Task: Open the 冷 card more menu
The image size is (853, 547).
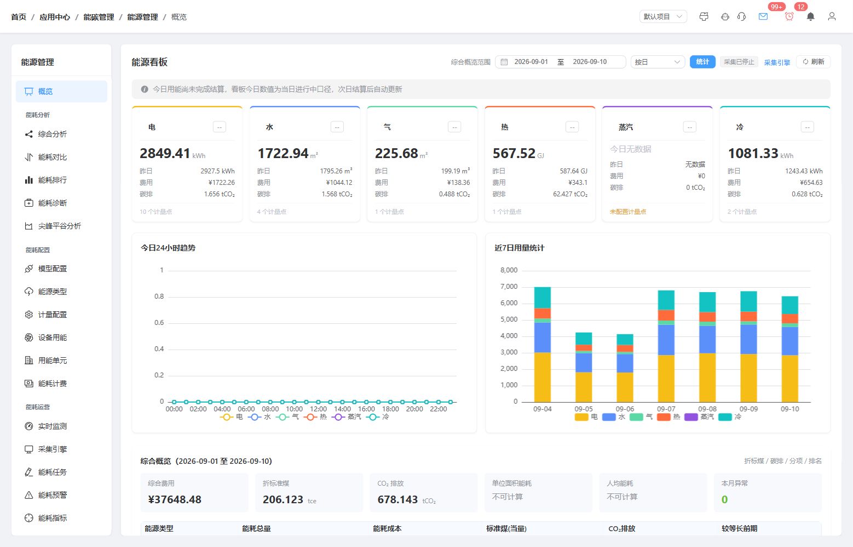Action: tap(807, 127)
